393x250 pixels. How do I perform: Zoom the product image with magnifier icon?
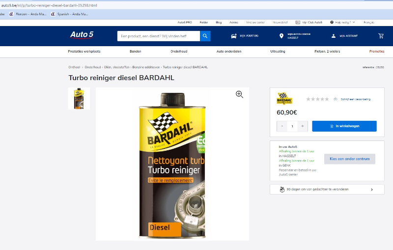[239, 94]
